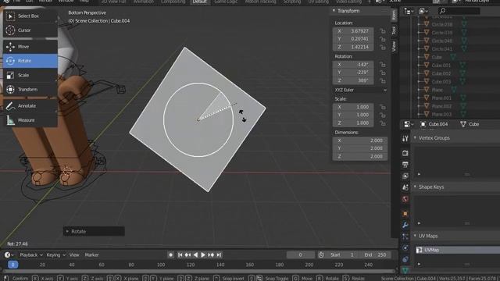Open the Tool properties tab icon

405,139
